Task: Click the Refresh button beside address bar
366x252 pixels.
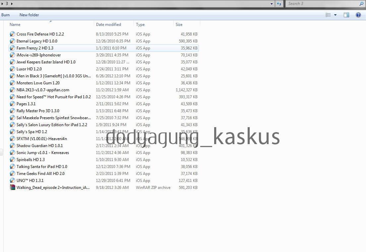Action: pyautogui.click(x=279, y=4)
